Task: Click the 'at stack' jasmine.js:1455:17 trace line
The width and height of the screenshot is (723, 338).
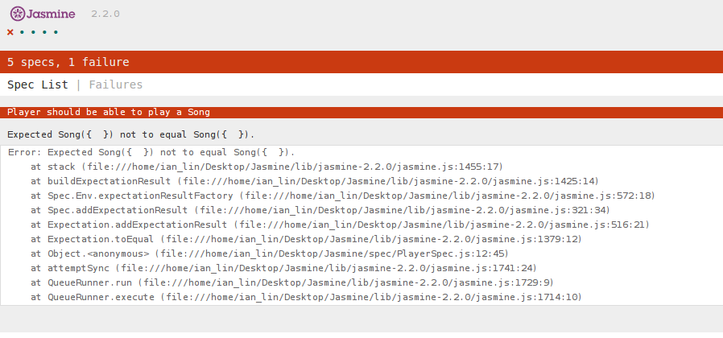Action: 267,167
